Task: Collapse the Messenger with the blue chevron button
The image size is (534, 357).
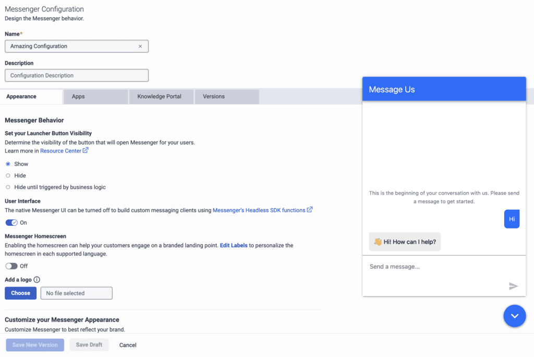Action: pos(515,316)
